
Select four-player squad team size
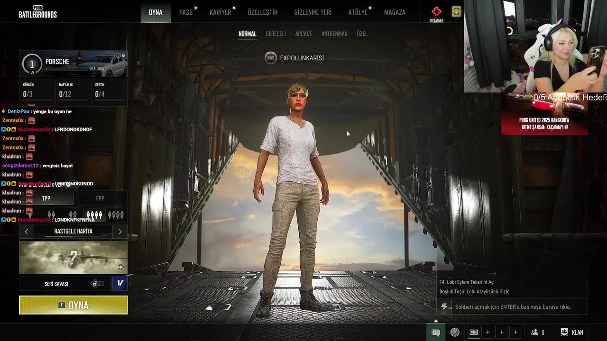tap(94, 215)
